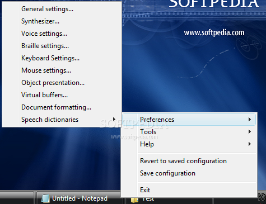Choose Synthesizer... from Preferences submenu
266x204 pixels.
point(62,21)
